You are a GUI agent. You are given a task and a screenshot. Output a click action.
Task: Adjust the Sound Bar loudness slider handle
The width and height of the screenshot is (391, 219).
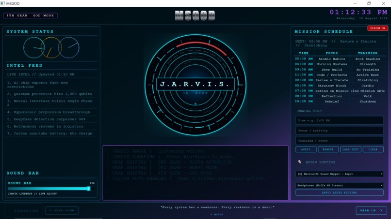coord(88,189)
